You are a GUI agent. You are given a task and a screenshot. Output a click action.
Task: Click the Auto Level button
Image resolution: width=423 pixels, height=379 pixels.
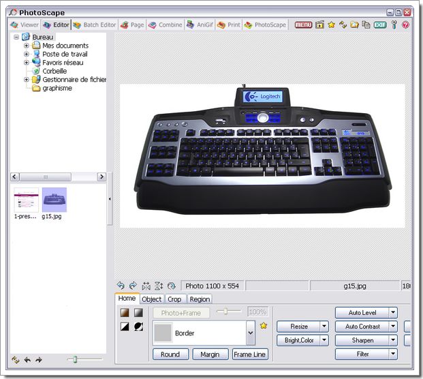tap(362, 313)
